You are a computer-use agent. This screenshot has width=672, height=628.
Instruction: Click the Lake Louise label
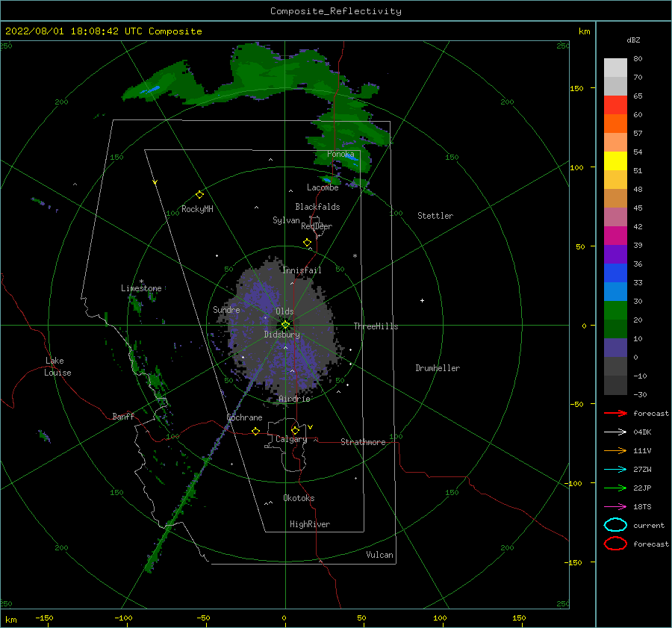[57, 367]
